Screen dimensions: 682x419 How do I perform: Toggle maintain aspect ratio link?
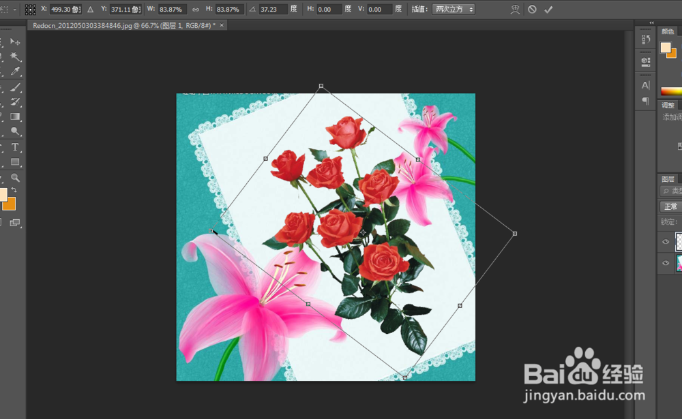(196, 10)
